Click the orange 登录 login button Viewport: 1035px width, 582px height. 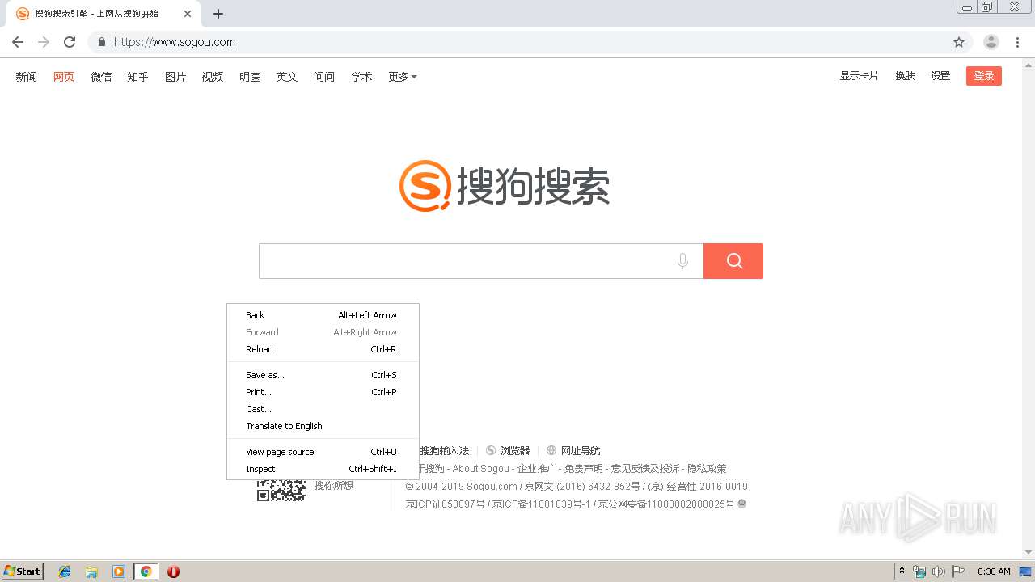pos(984,76)
